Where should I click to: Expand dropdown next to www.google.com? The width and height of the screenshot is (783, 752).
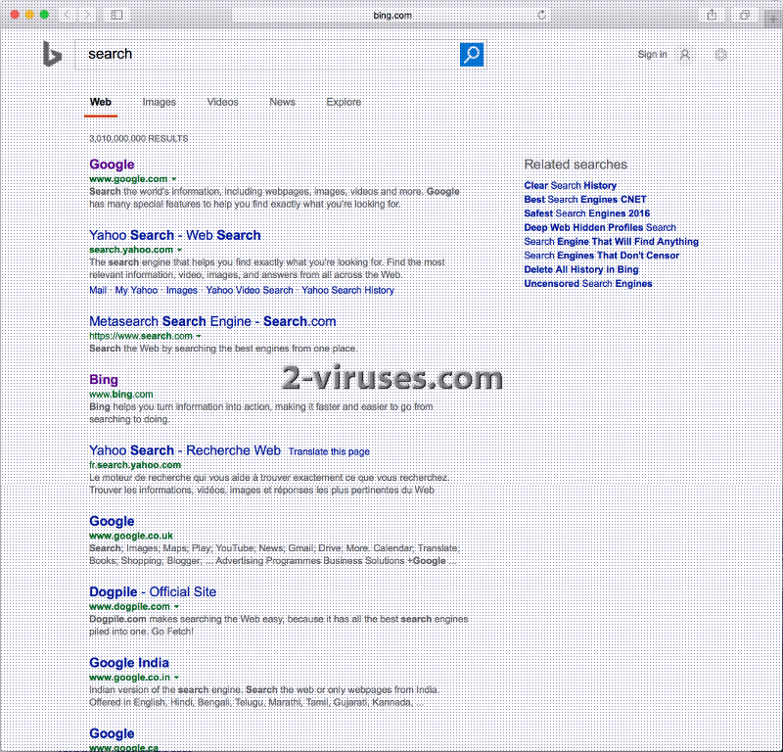click(x=174, y=179)
